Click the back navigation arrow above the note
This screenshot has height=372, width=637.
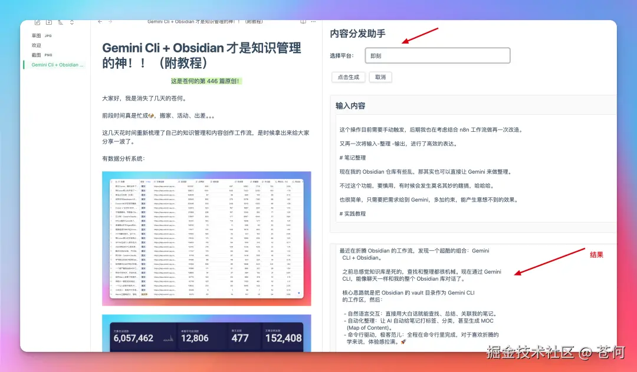point(100,21)
